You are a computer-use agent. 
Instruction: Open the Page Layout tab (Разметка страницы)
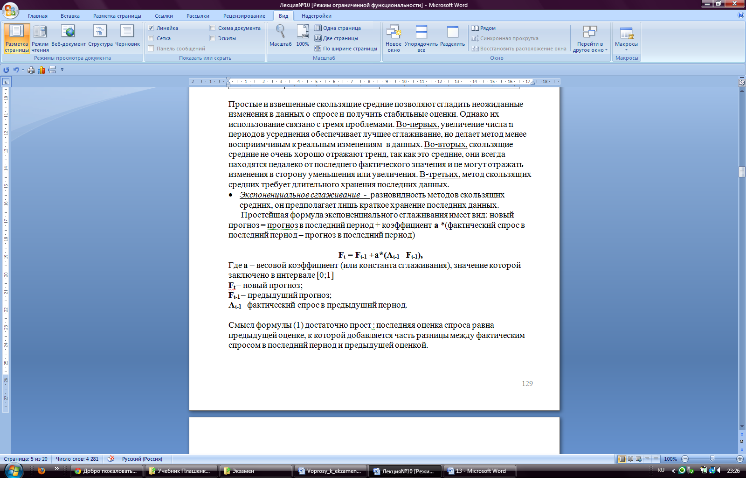point(117,16)
